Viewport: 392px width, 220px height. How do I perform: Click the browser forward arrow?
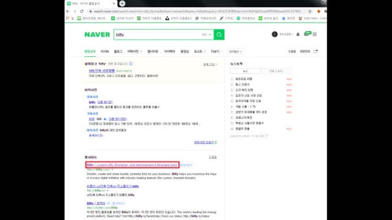[x=74, y=11]
